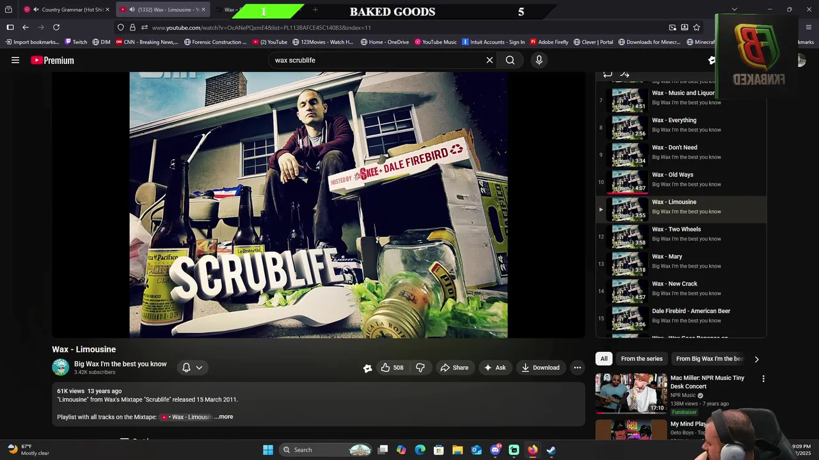819x460 pixels.
Task: Bookmark this page with star icon
Action: [x=697, y=27]
